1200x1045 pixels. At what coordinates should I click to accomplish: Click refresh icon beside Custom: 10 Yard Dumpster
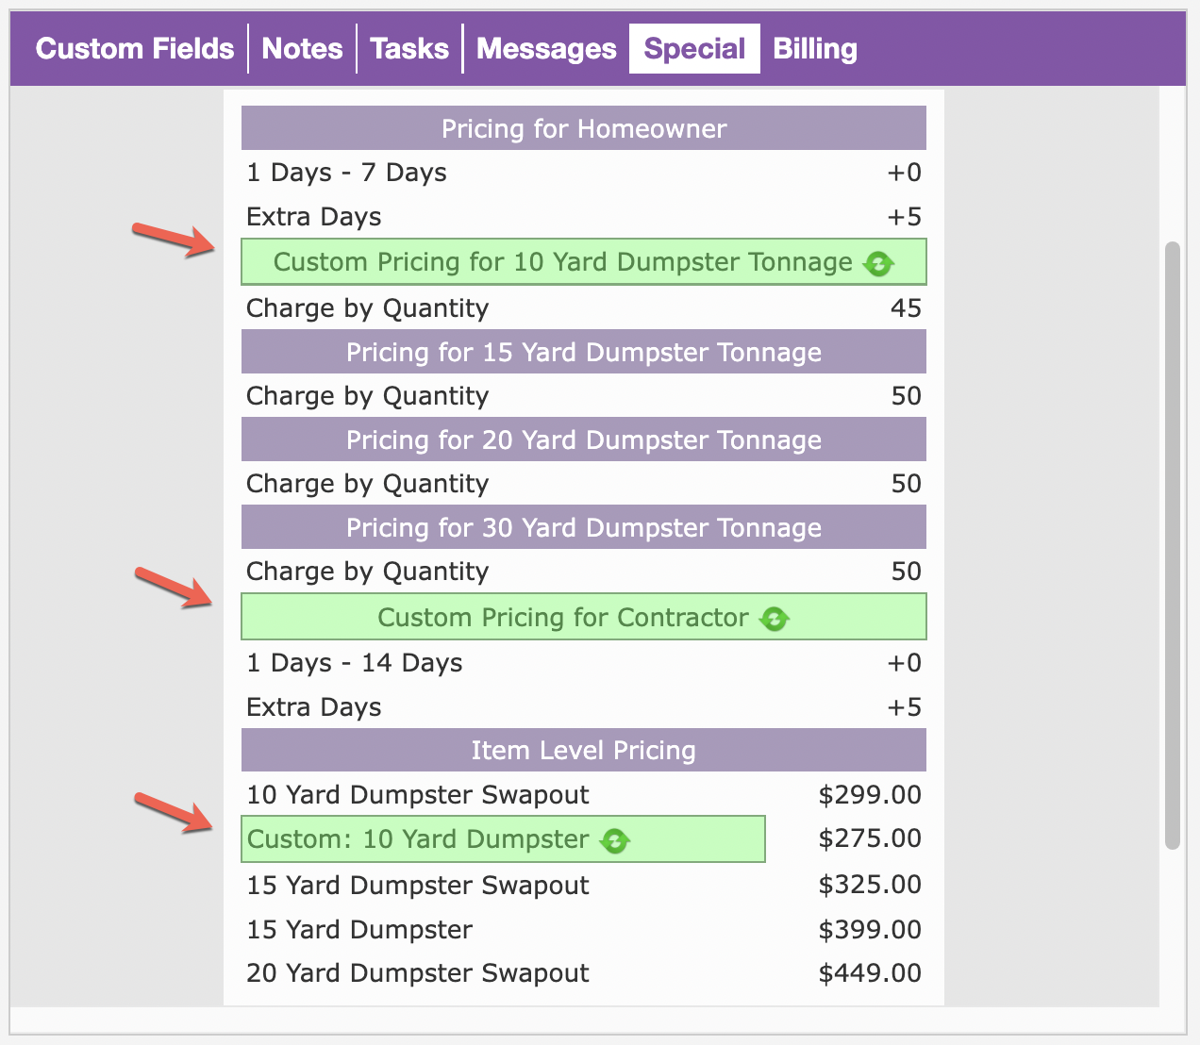click(x=615, y=841)
